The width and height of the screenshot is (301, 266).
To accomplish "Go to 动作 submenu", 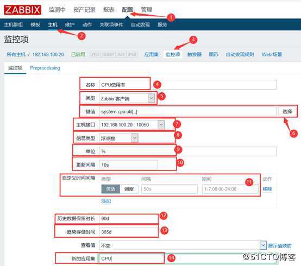I will [87, 24].
